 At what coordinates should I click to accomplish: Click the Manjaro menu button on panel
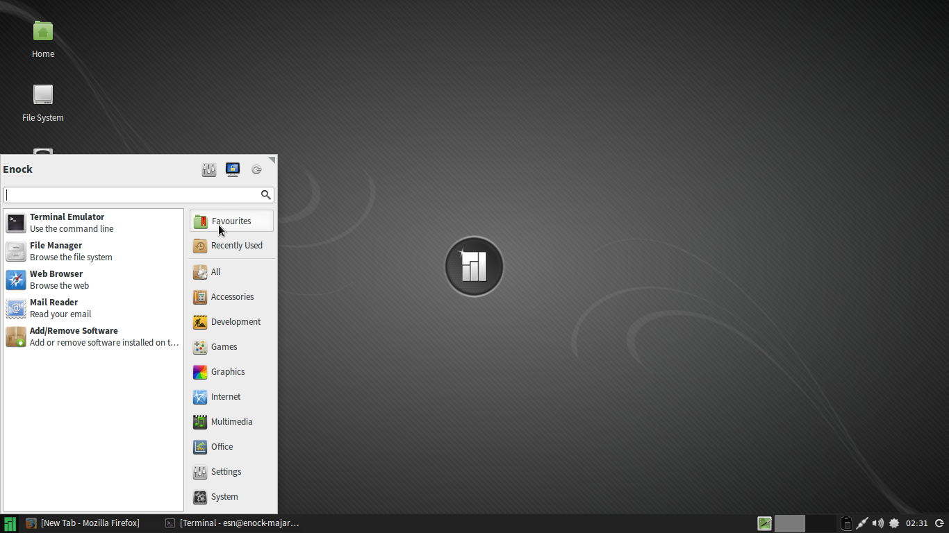[10, 523]
